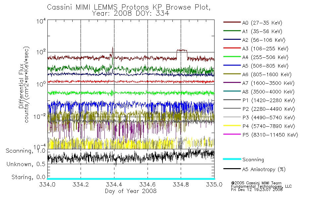The height and width of the screenshot is (199, 315).
Task: Click the A5 (506-805 KeV) legend label
Action: click(265, 66)
